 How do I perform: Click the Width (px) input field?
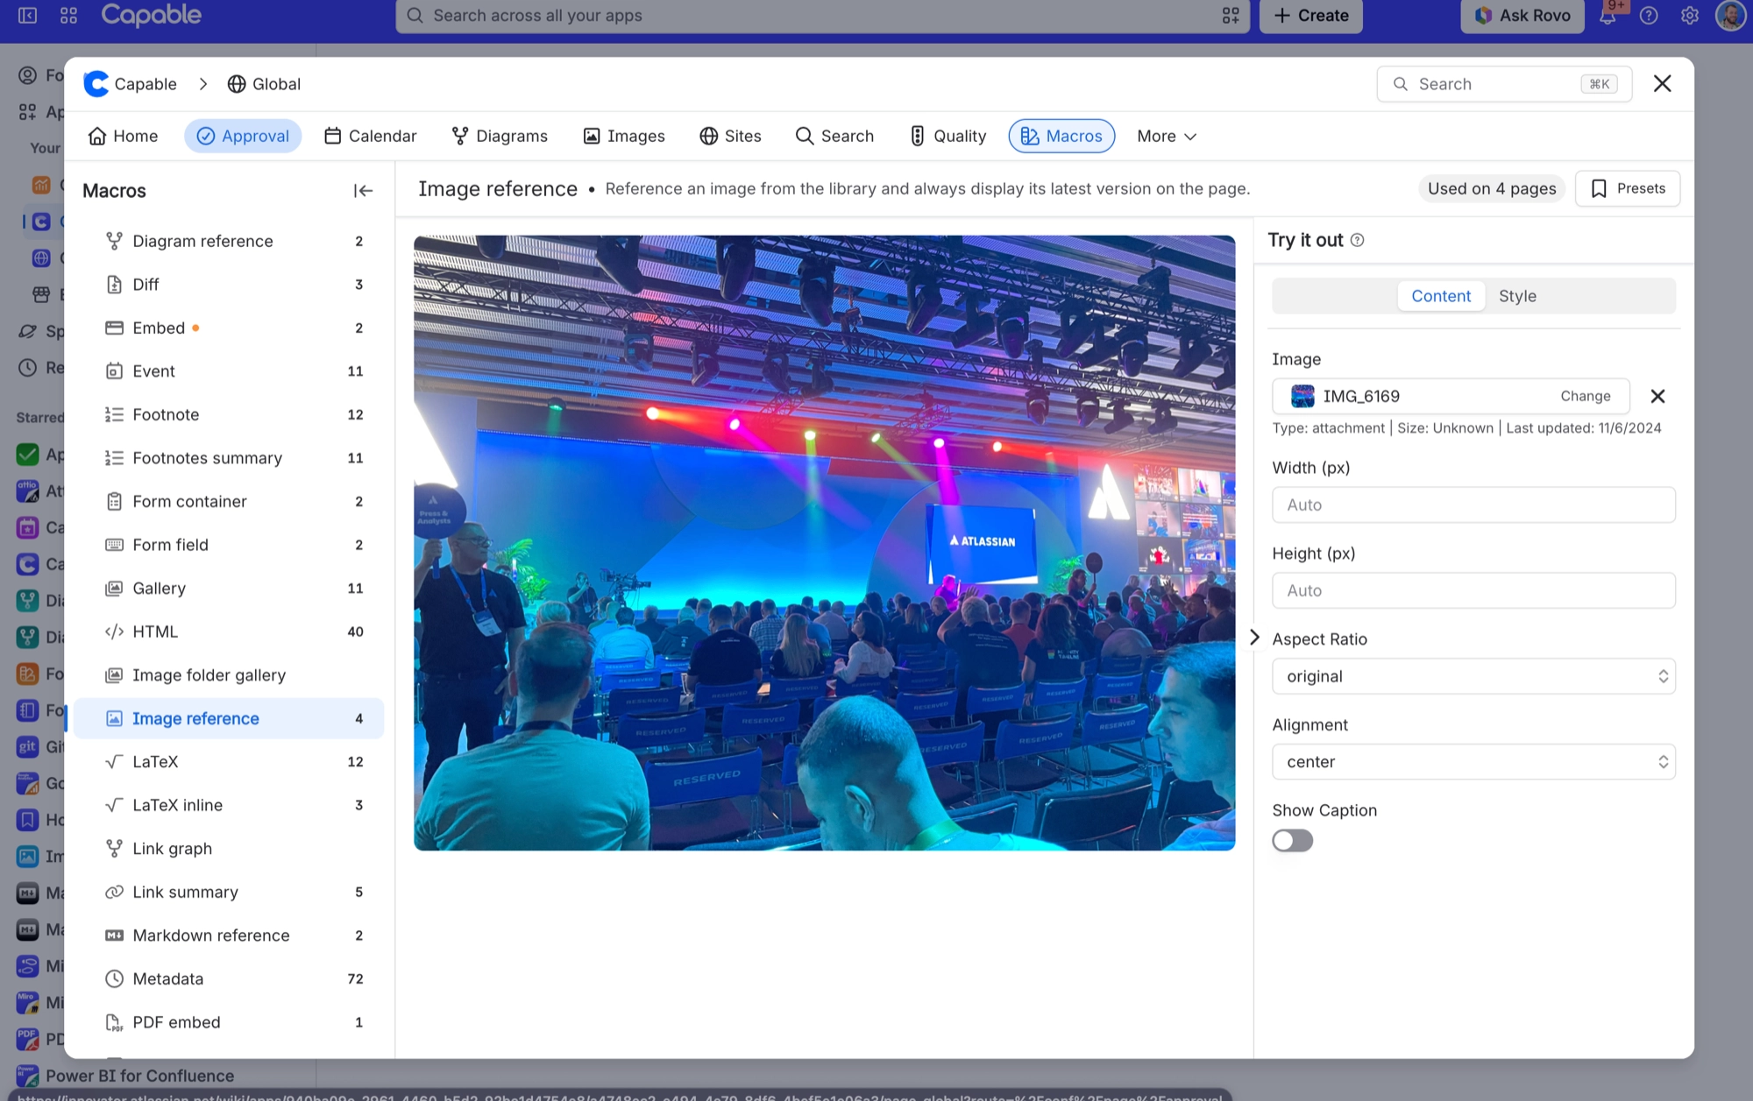pos(1473,505)
